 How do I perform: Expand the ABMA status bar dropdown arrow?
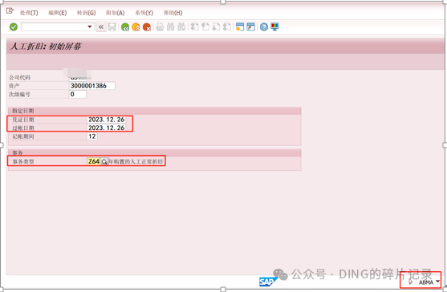(438, 282)
